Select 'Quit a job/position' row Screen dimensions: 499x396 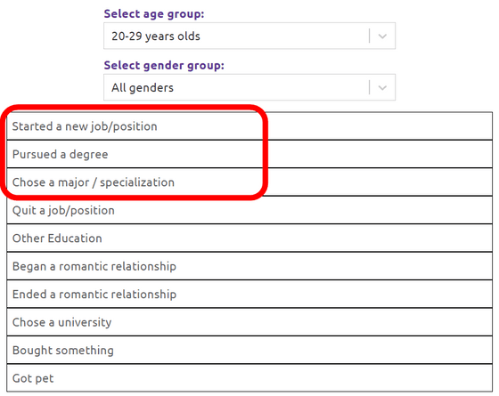click(x=250, y=210)
